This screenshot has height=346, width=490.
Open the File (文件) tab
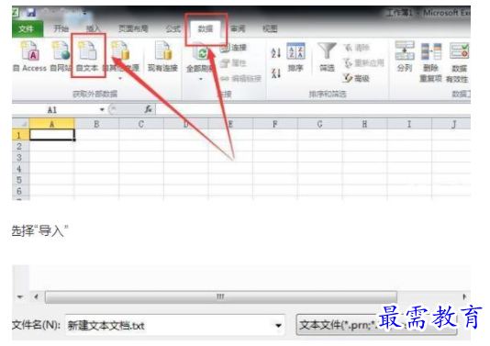click(27, 29)
